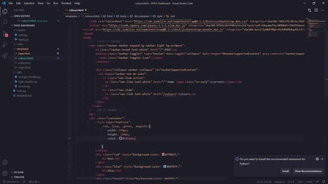Click the feedback icon in status bar
Image resolution: width=328 pixels, height=184 pixels.
pos(318,182)
